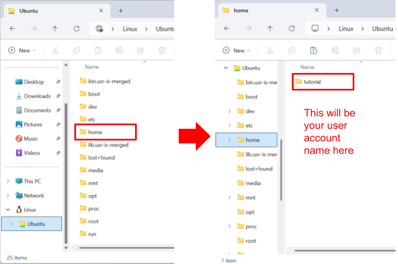
Task: Go back in the right home window
Action: click(x=227, y=28)
